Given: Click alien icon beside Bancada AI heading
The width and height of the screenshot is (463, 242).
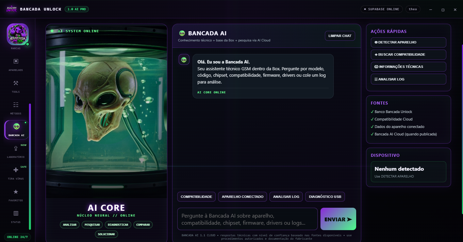Looking at the screenshot, I should pos(182,33).
